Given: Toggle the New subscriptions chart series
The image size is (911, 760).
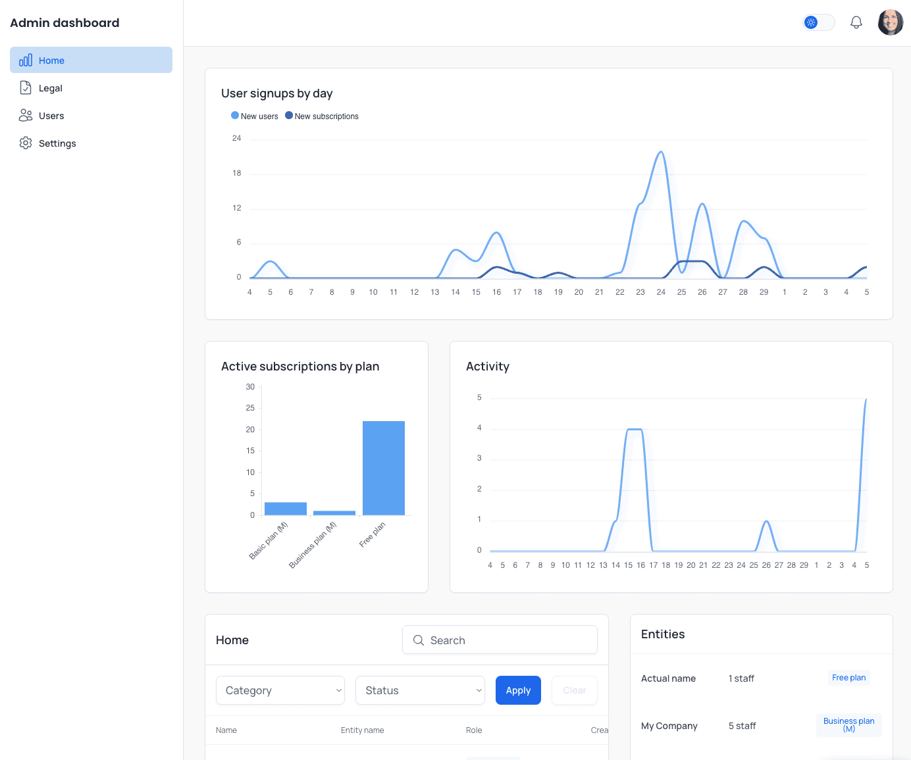Looking at the screenshot, I should tap(322, 116).
